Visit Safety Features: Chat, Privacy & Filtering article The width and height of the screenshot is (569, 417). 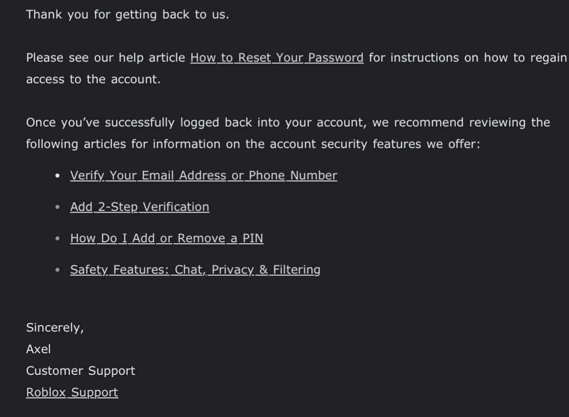(195, 270)
